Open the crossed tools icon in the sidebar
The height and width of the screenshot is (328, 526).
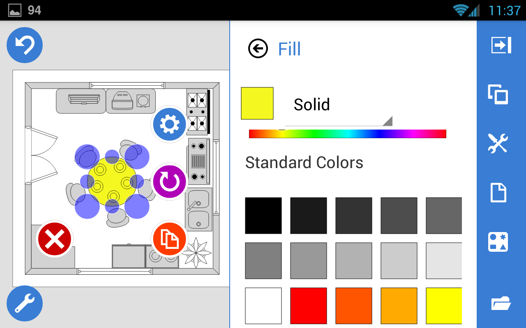(x=498, y=143)
